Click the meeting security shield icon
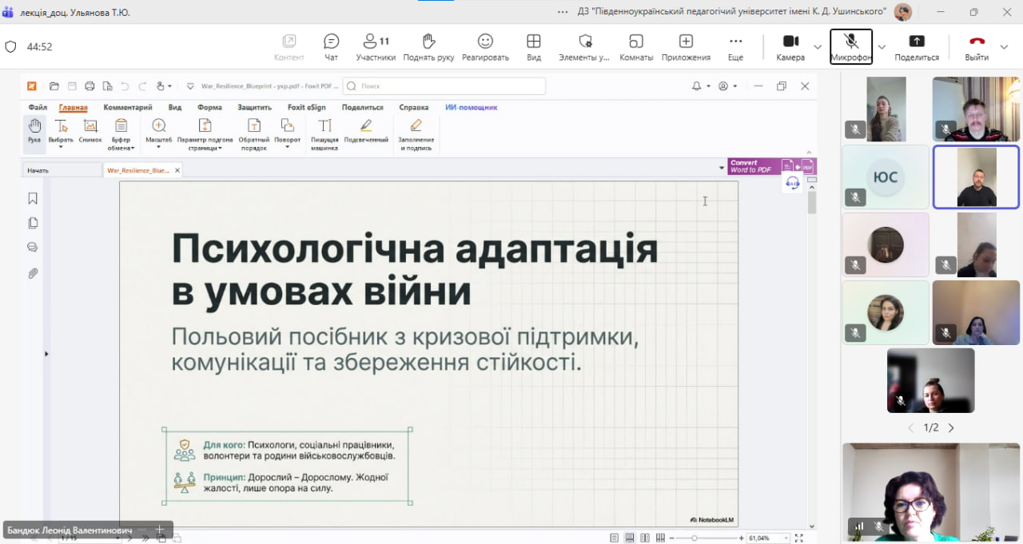 pyautogui.click(x=10, y=46)
